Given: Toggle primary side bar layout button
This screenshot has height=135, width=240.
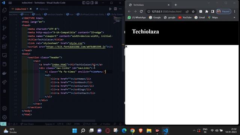Looking at the screenshot, I should click(x=84, y=3).
